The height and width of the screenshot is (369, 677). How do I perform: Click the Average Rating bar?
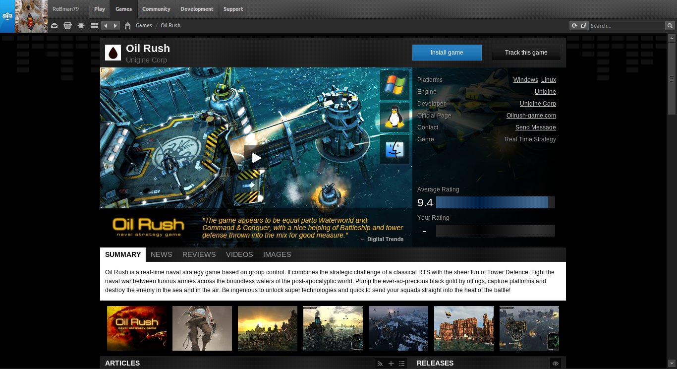pos(496,202)
